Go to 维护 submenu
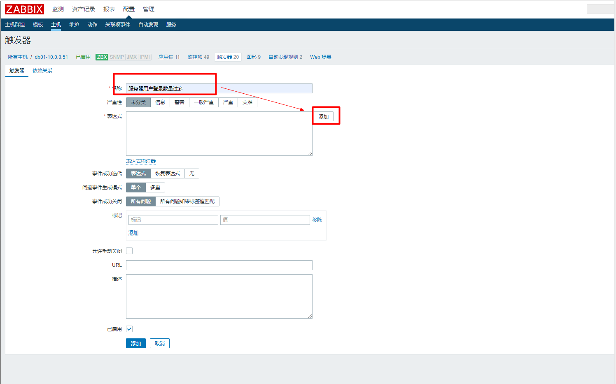The width and height of the screenshot is (616, 384). (x=74, y=25)
